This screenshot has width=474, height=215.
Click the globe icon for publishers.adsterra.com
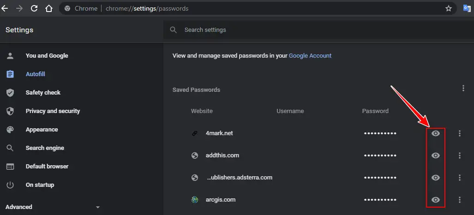(195, 178)
